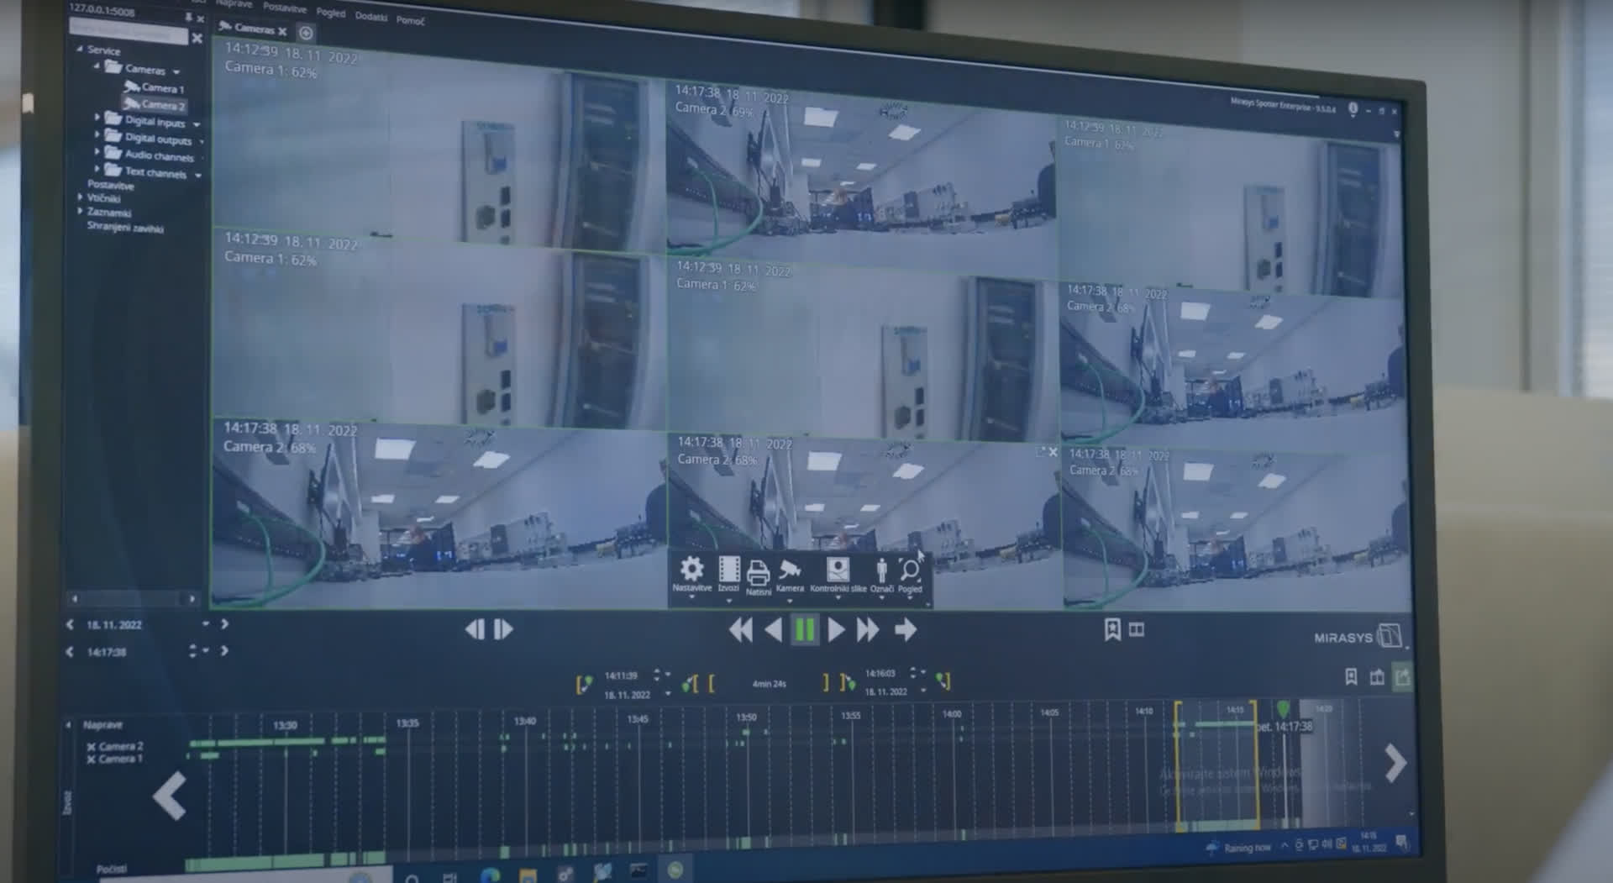Expand the Audio channels folder
Viewport: 1613px width, 883px height.
coord(97,152)
